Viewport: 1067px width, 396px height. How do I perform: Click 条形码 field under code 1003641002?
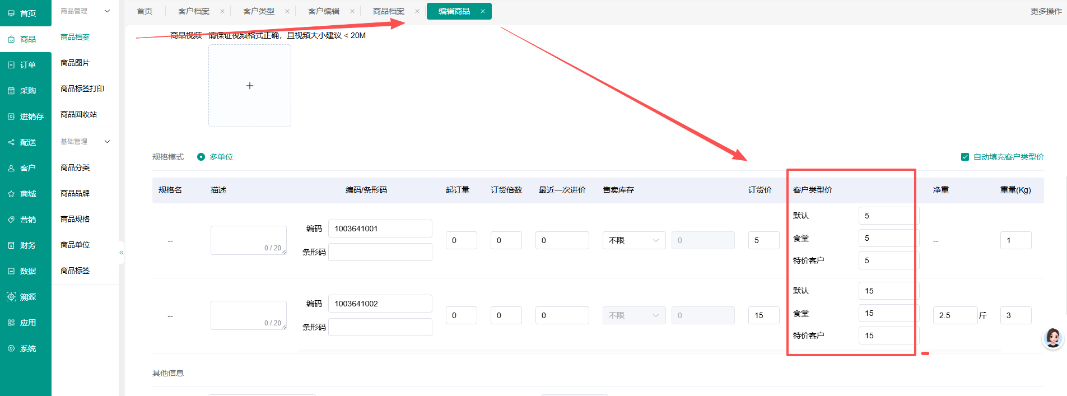pos(380,327)
